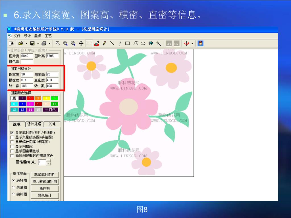291x218 pixels.
Task: Click the person avatar help icon
Action: click(x=200, y=43)
